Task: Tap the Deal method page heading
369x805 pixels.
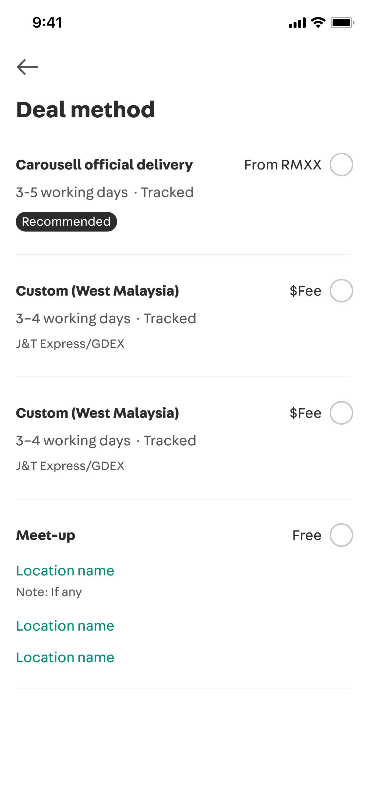Action: (85, 109)
